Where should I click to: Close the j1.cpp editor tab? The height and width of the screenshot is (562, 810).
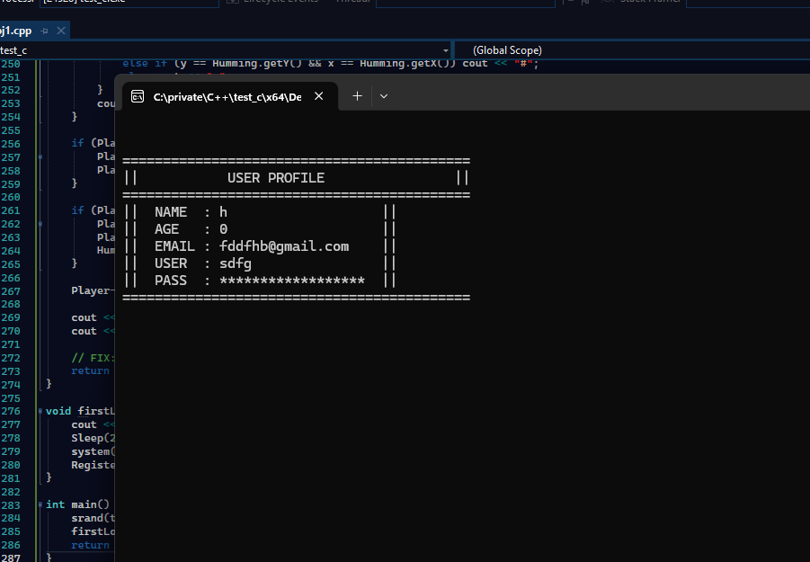point(61,31)
